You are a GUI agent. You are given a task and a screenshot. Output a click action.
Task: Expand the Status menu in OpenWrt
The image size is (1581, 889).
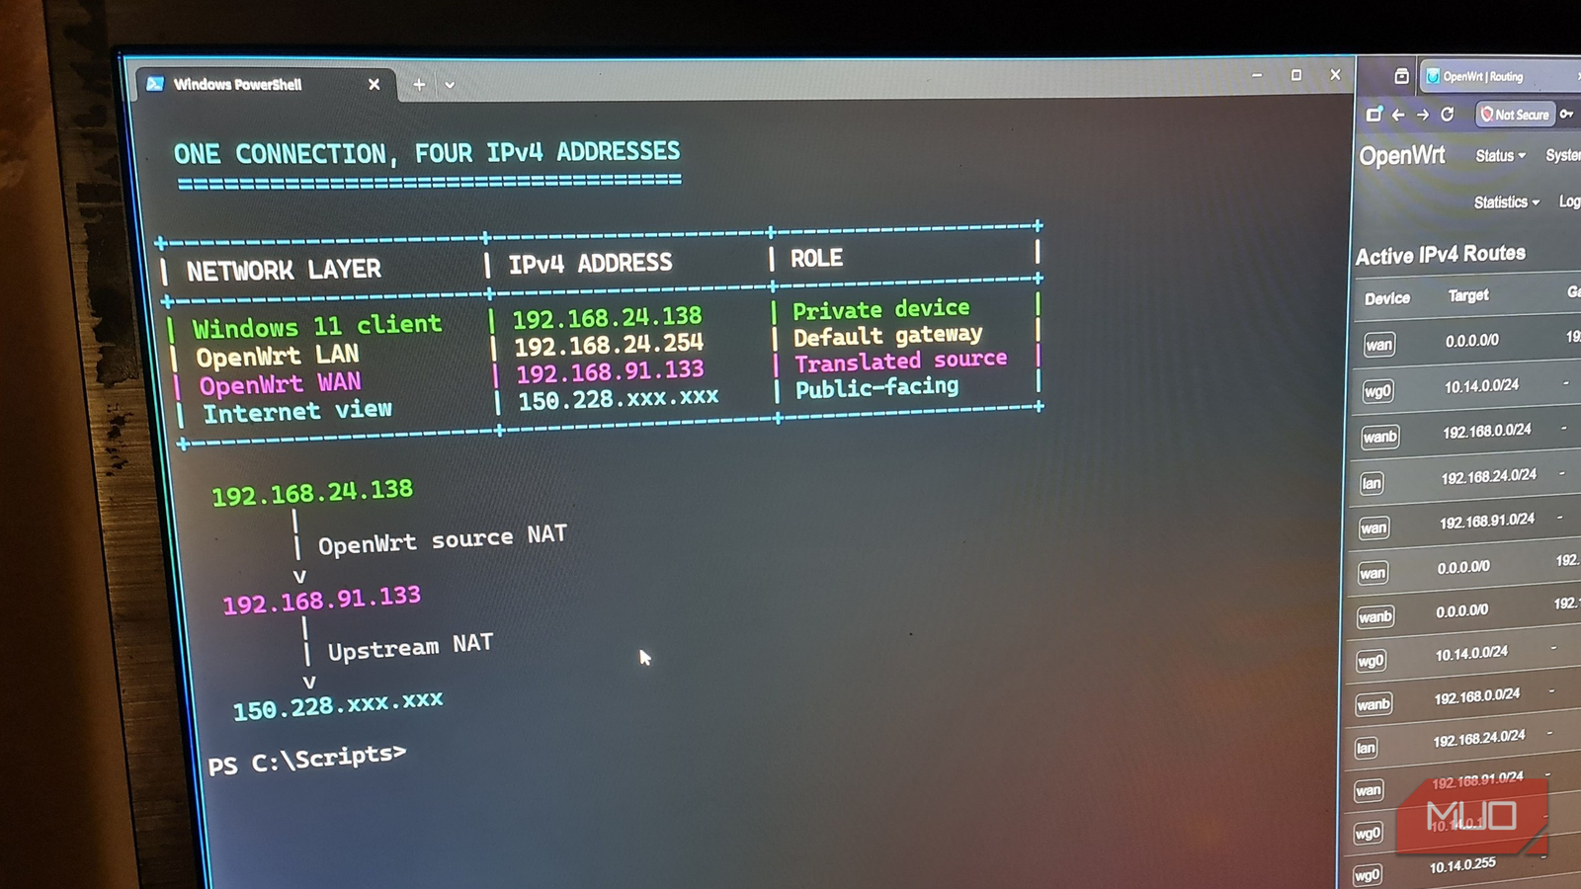(x=1500, y=156)
